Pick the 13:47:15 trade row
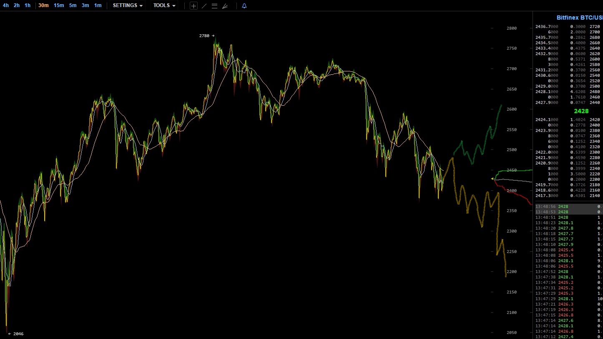The width and height of the screenshot is (603, 339). click(x=569, y=315)
